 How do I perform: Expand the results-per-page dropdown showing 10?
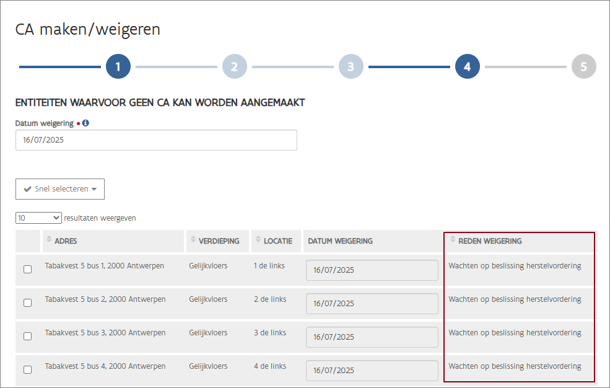point(38,218)
